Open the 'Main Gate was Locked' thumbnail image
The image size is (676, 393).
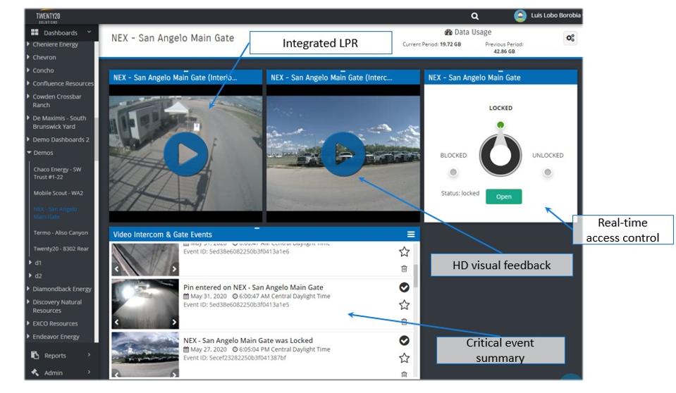145,355
